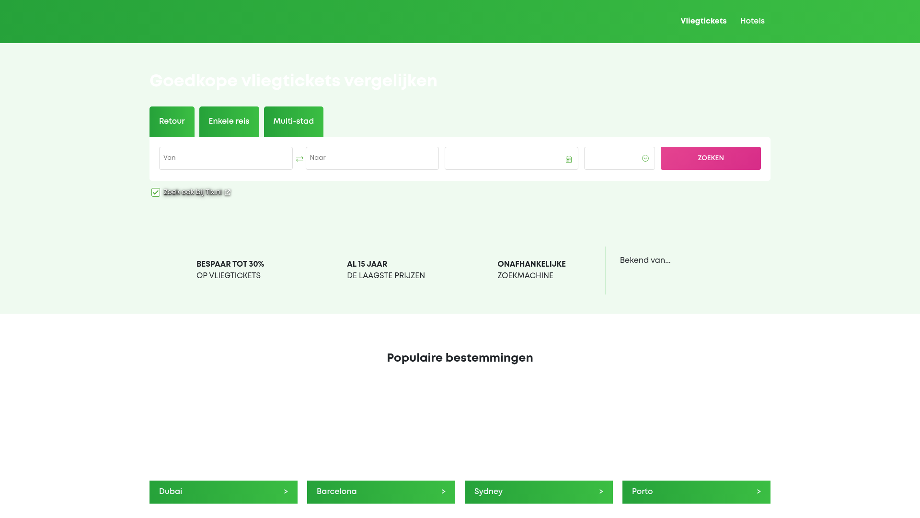
Task: Select the Retour tab
Action: (x=172, y=122)
